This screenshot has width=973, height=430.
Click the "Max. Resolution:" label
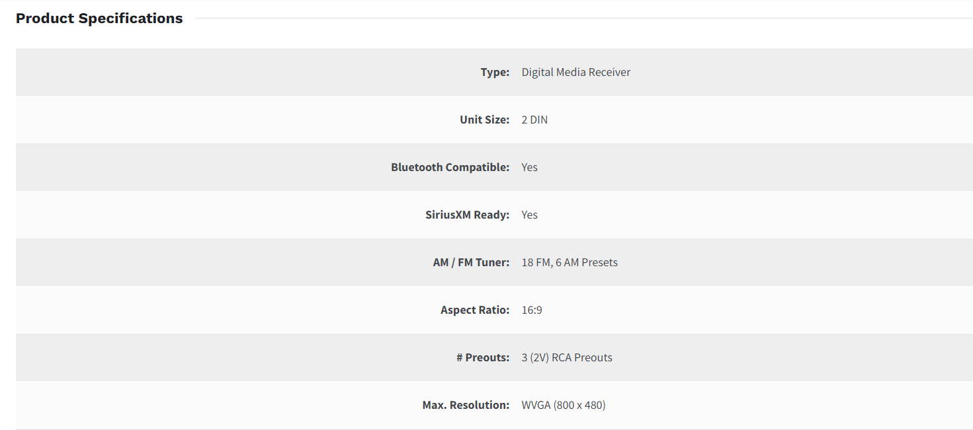click(466, 405)
